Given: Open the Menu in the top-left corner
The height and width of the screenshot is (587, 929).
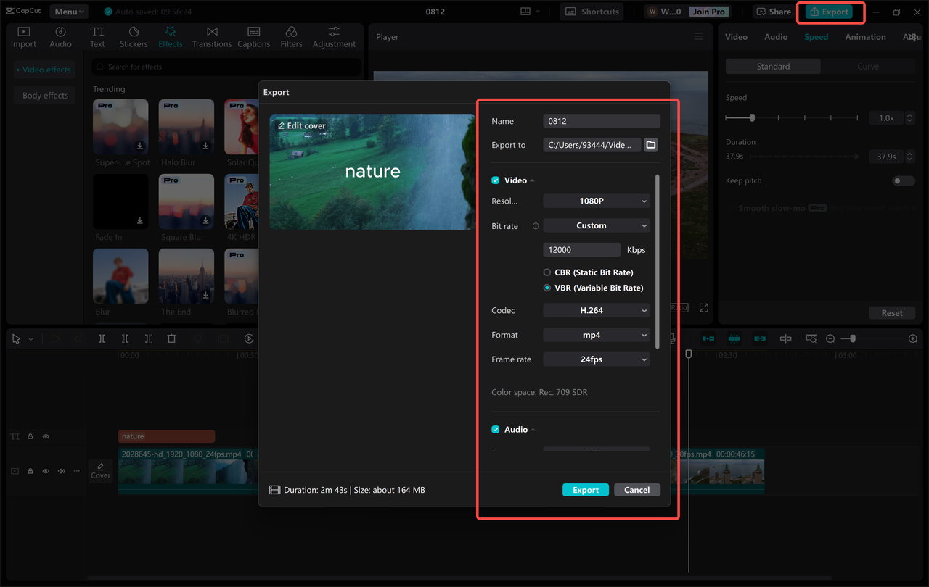Looking at the screenshot, I should (68, 11).
